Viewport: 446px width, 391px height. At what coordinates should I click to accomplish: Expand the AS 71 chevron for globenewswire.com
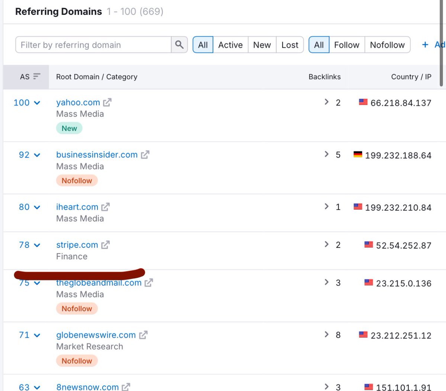coord(37,335)
